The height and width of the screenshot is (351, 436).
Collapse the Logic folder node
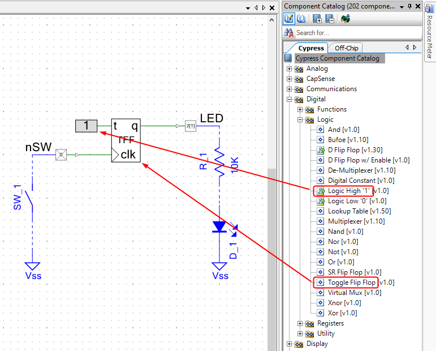pos(300,119)
